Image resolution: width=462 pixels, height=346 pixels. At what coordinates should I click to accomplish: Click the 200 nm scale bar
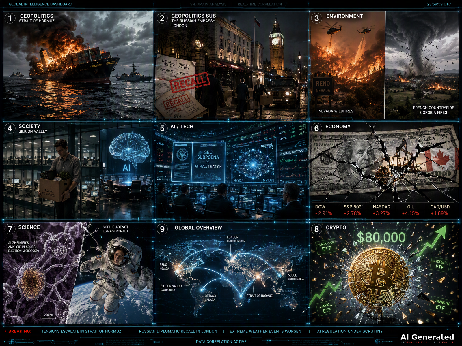click(x=49, y=315)
